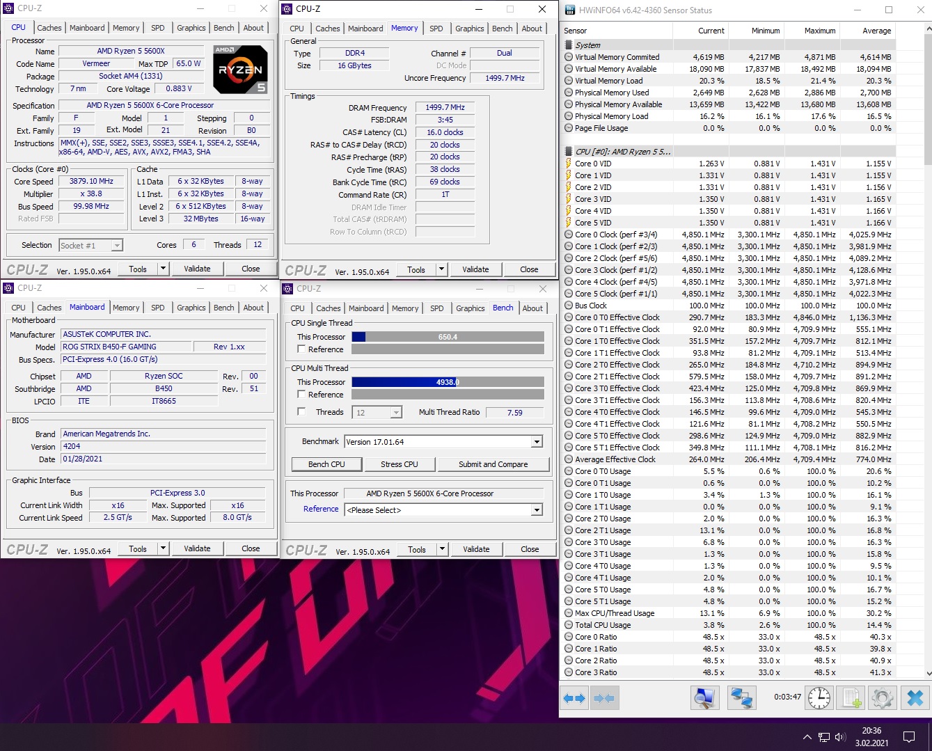Click HWiNFO collapse columns inward-arrows icon
Screen dimensions: 932x751
click(604, 698)
